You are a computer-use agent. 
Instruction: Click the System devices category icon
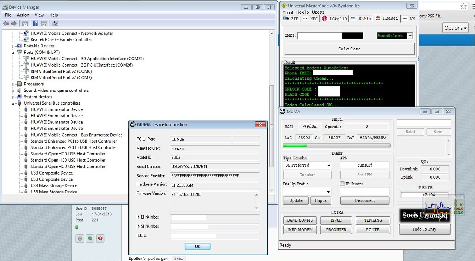tap(19, 97)
